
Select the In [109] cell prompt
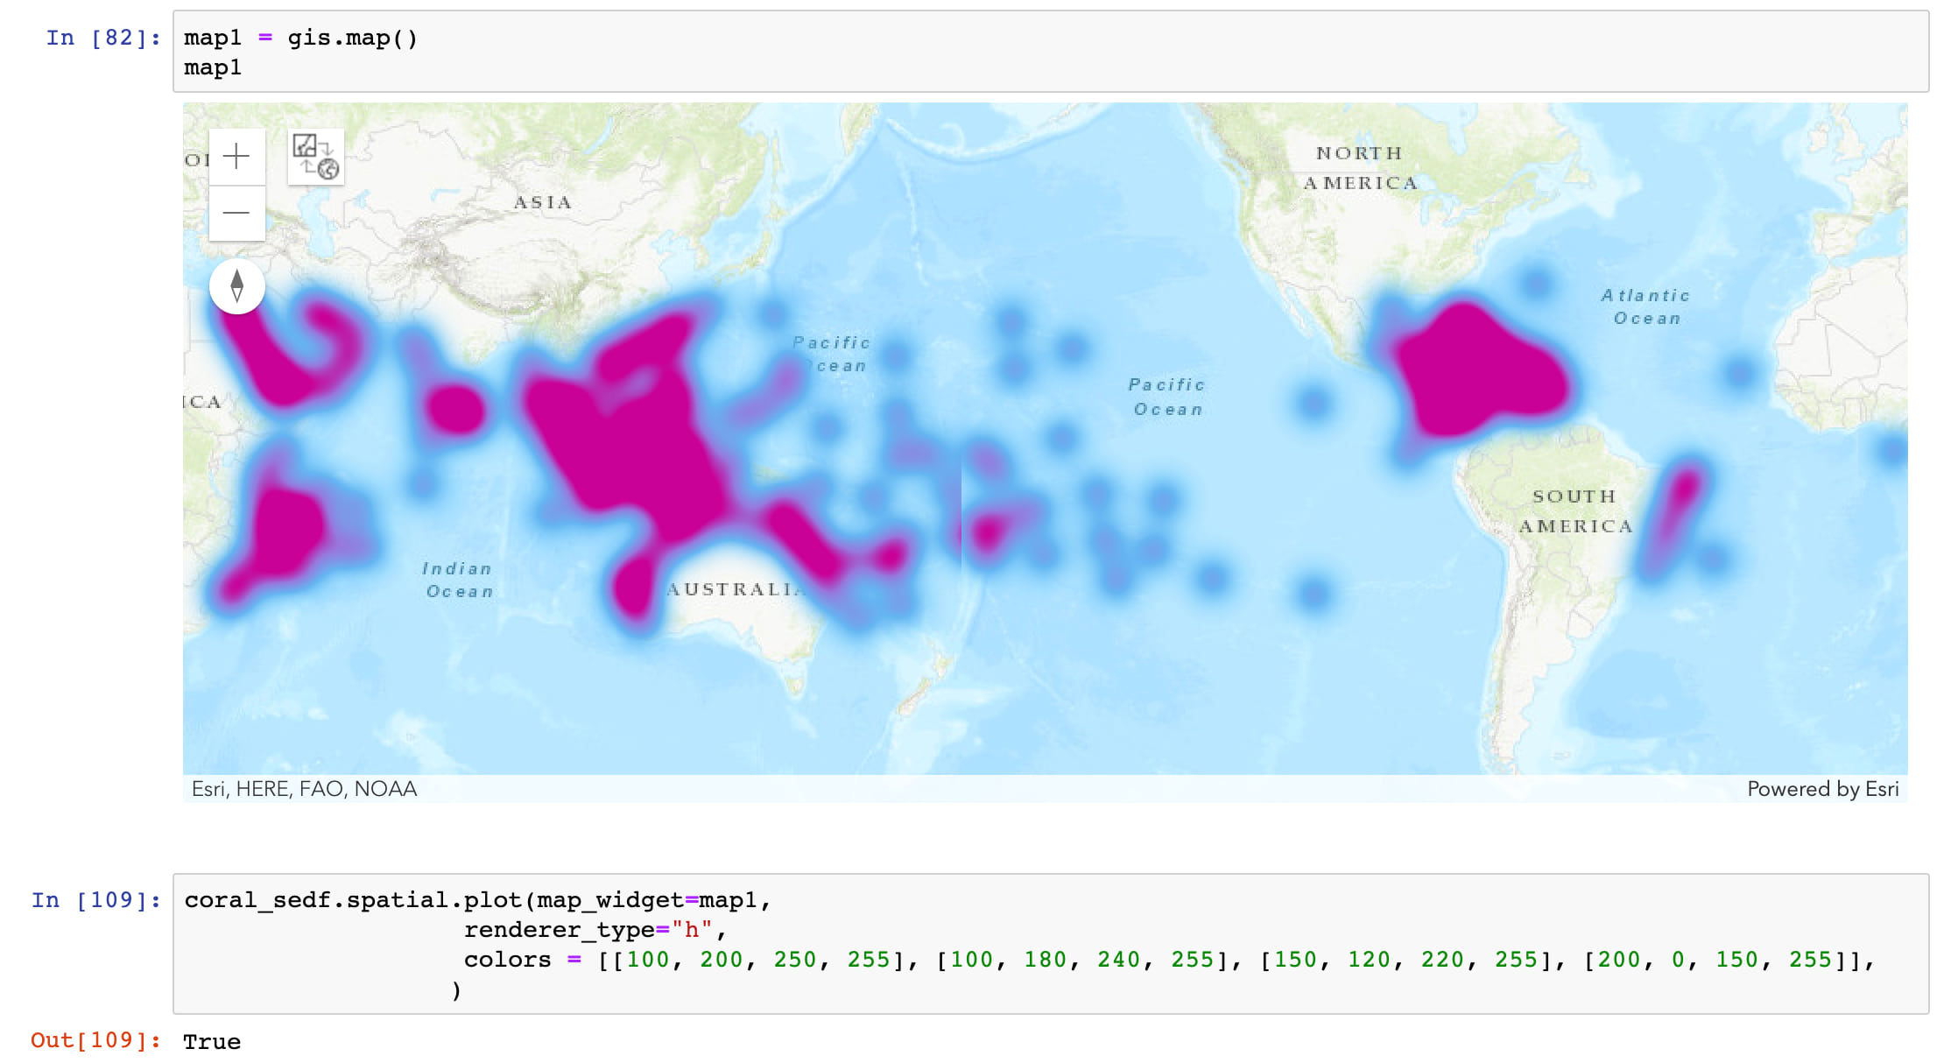tap(96, 900)
